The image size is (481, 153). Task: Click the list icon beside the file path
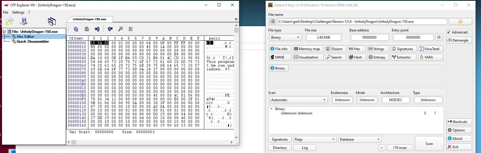[x=272, y=21]
